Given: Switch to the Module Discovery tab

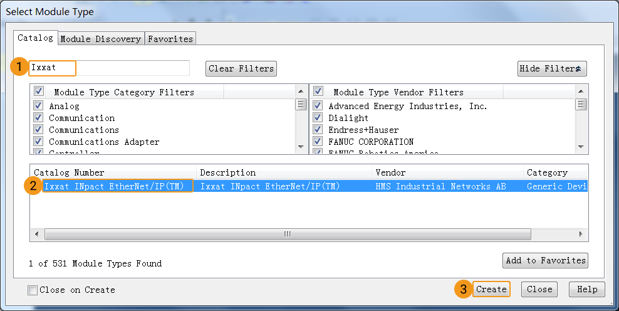Looking at the screenshot, I should point(100,39).
